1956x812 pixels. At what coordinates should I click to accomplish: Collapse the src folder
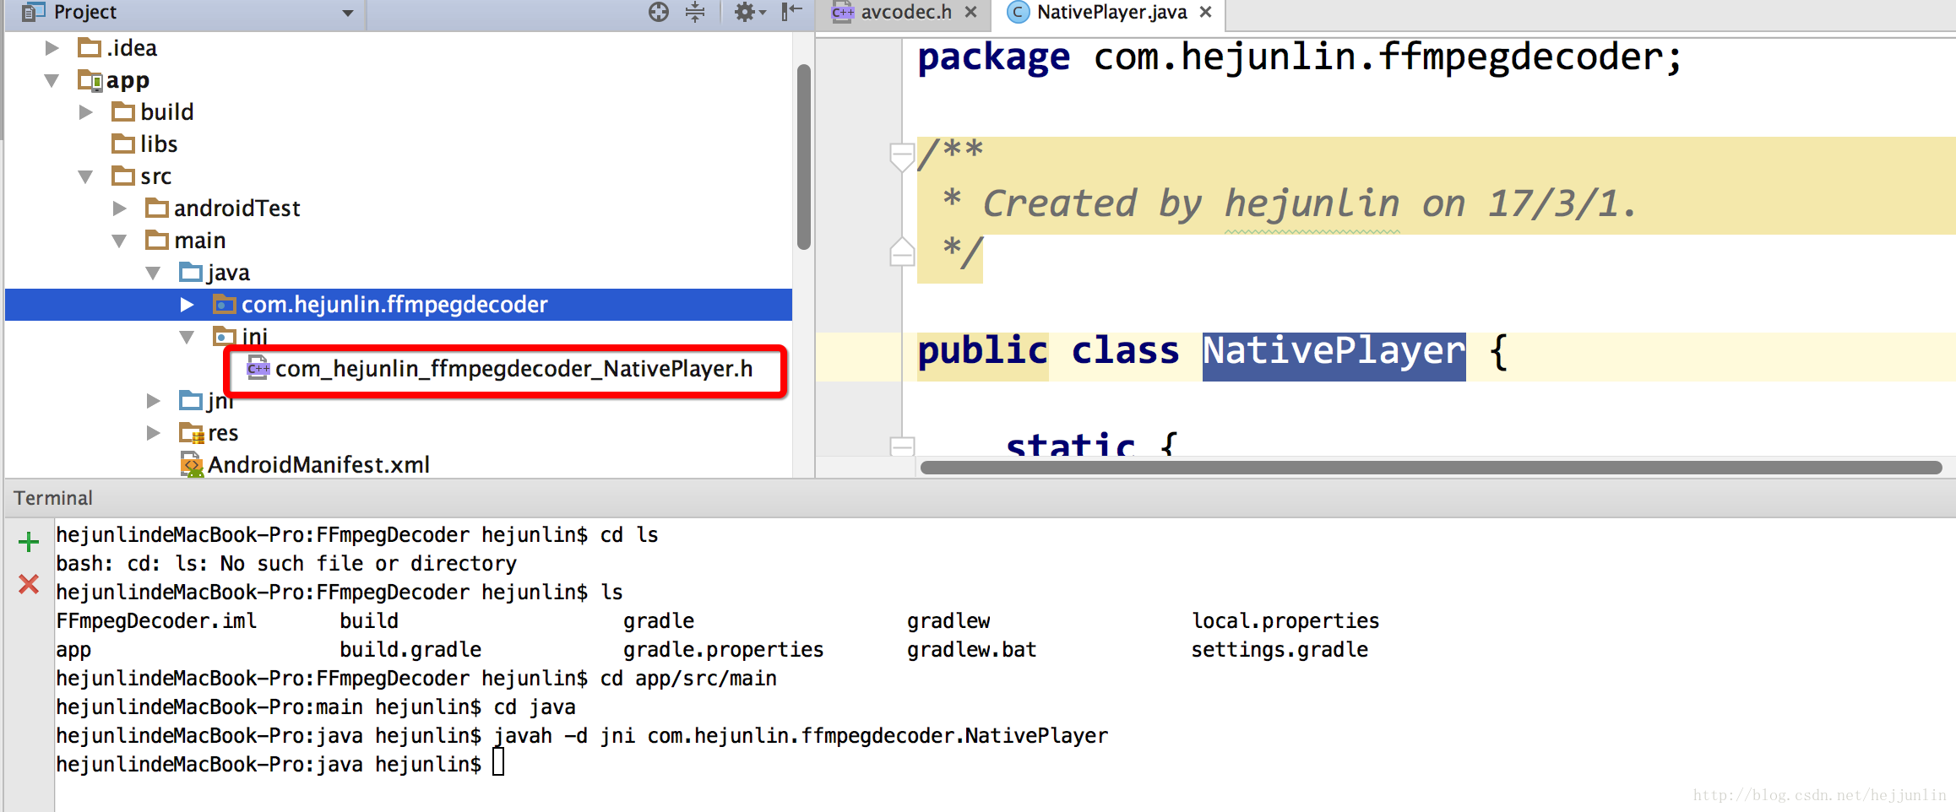[85, 176]
